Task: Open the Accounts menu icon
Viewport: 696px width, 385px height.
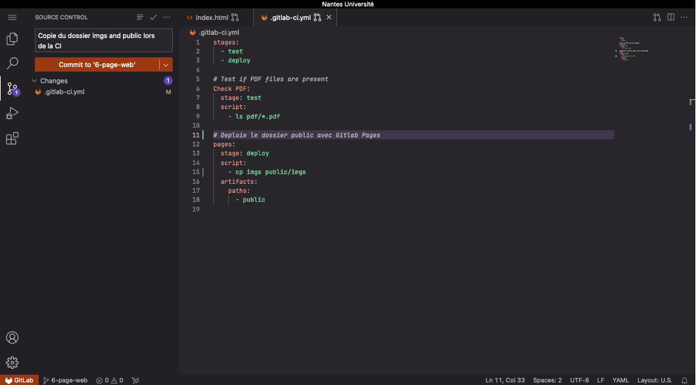Action: pos(12,337)
